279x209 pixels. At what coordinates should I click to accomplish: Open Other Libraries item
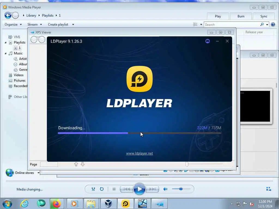pos(18,97)
